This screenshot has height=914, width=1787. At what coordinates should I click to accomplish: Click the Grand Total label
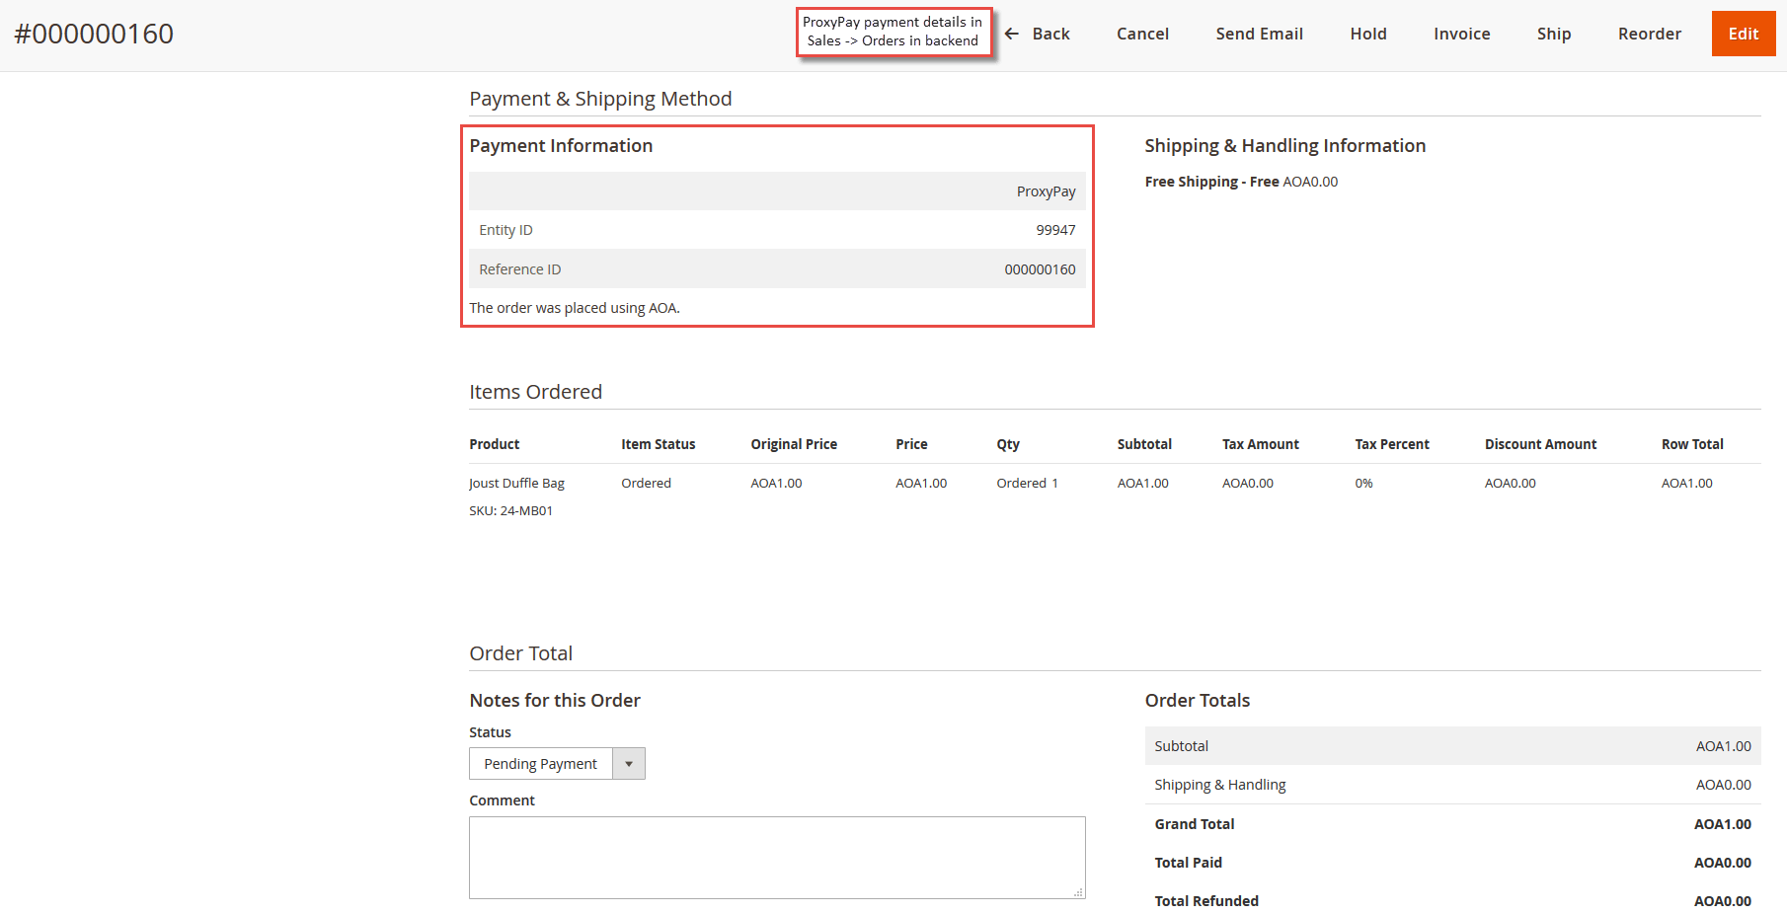(x=1195, y=824)
